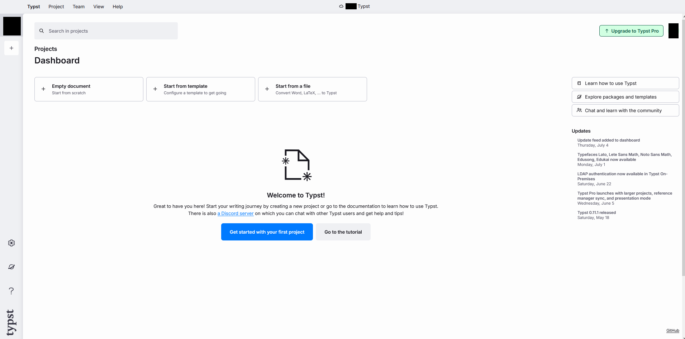Open help question mark icon in sidebar
This screenshot has height=339, width=685.
11,291
